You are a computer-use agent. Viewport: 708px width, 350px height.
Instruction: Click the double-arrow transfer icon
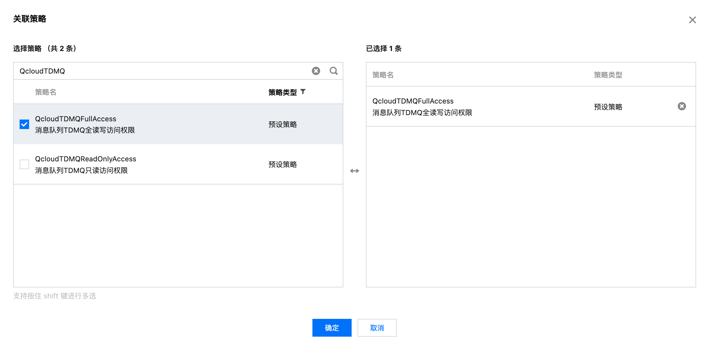(x=355, y=171)
